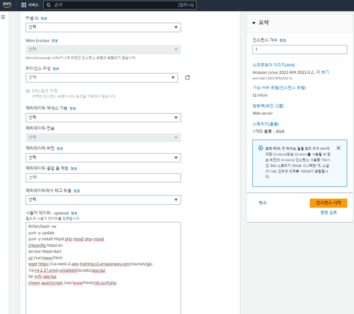Screen dimensions: 354x314
Task: Click the Web server security group text
Action: (x=262, y=113)
